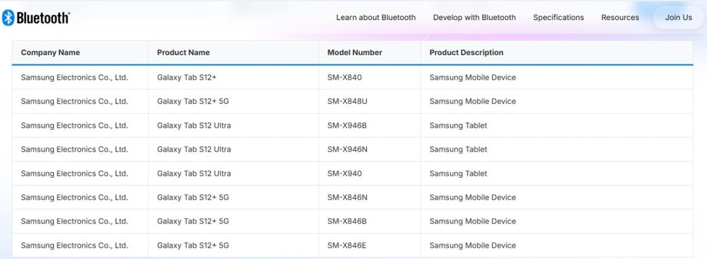Open the Resources menu
707x259 pixels.
click(x=620, y=18)
